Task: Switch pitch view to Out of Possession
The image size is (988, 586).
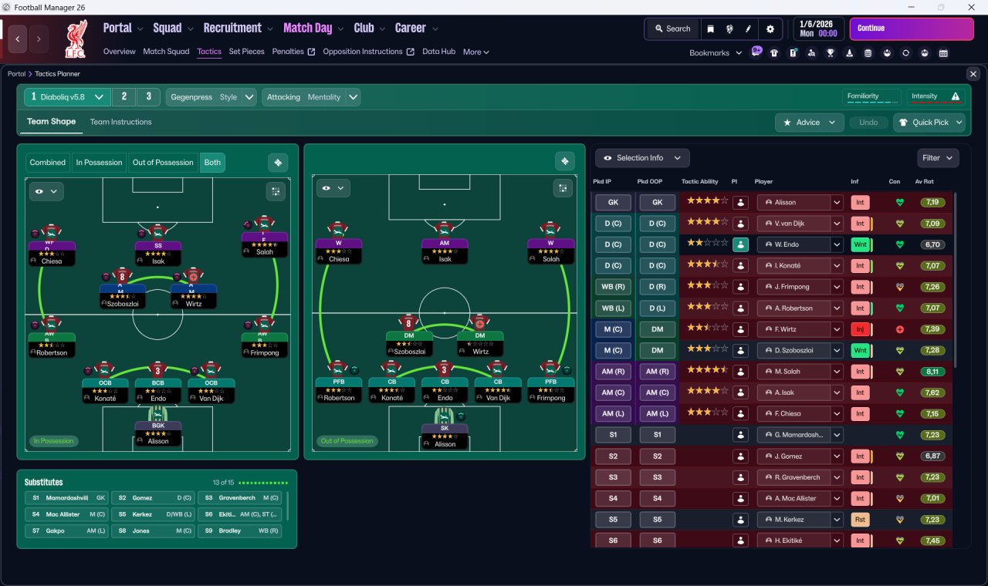Action: coord(163,163)
